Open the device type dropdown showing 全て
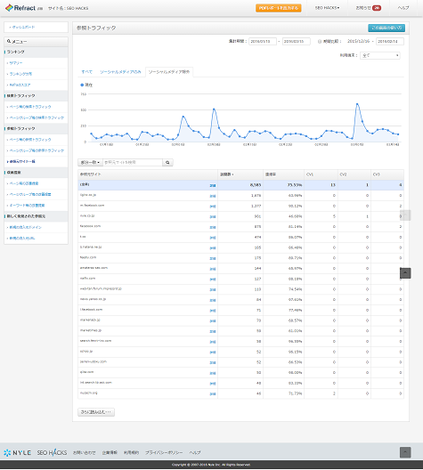Image resolution: width=423 pixels, height=470 pixels. (x=380, y=55)
